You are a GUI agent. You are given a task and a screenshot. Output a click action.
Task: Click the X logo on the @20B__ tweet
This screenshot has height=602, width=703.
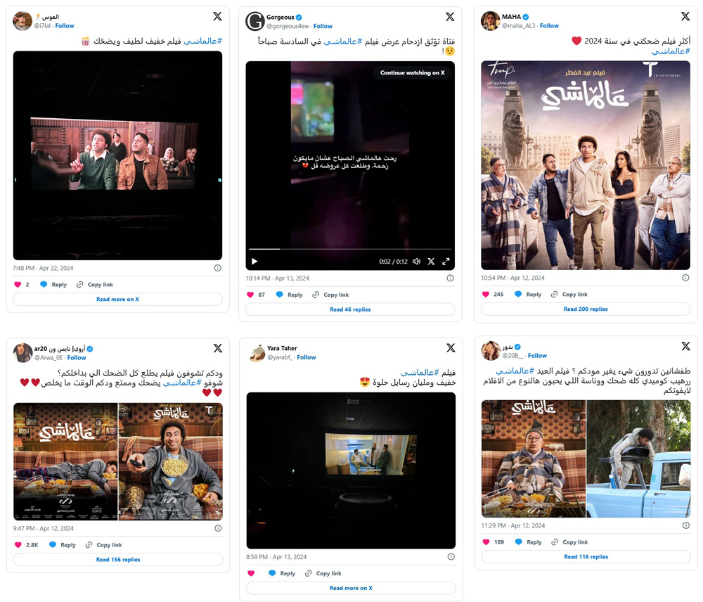[685, 346]
